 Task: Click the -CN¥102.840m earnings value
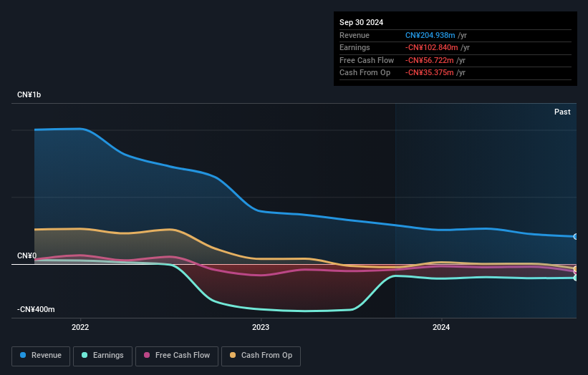[x=432, y=47]
